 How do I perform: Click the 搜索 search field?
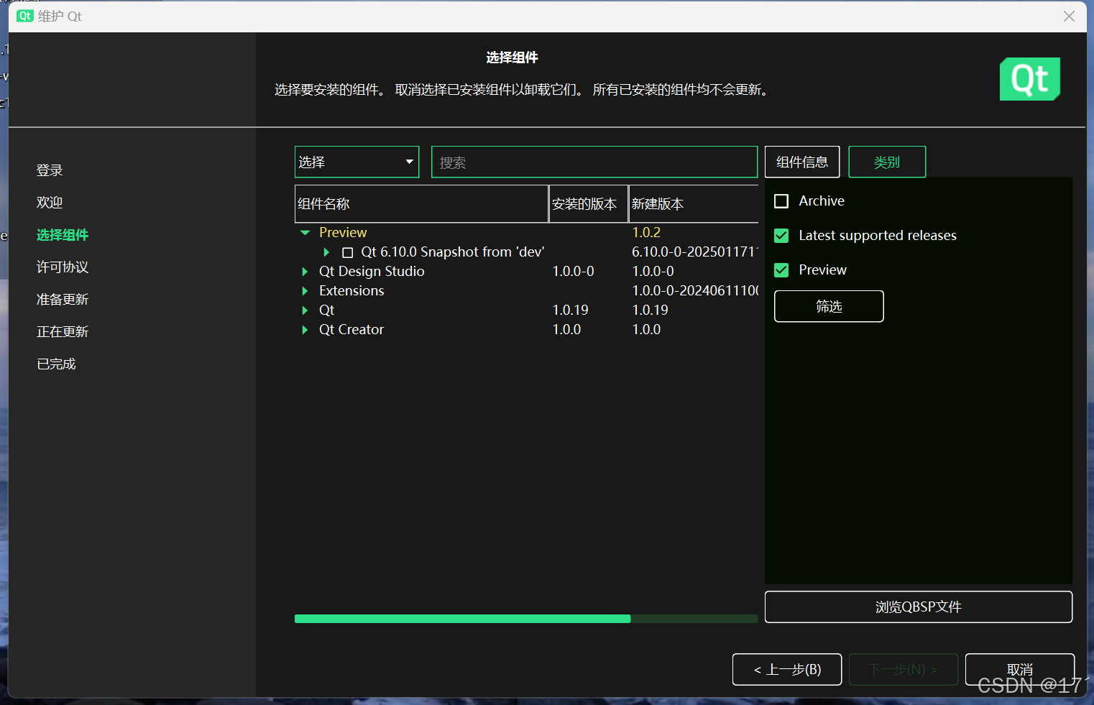594,162
